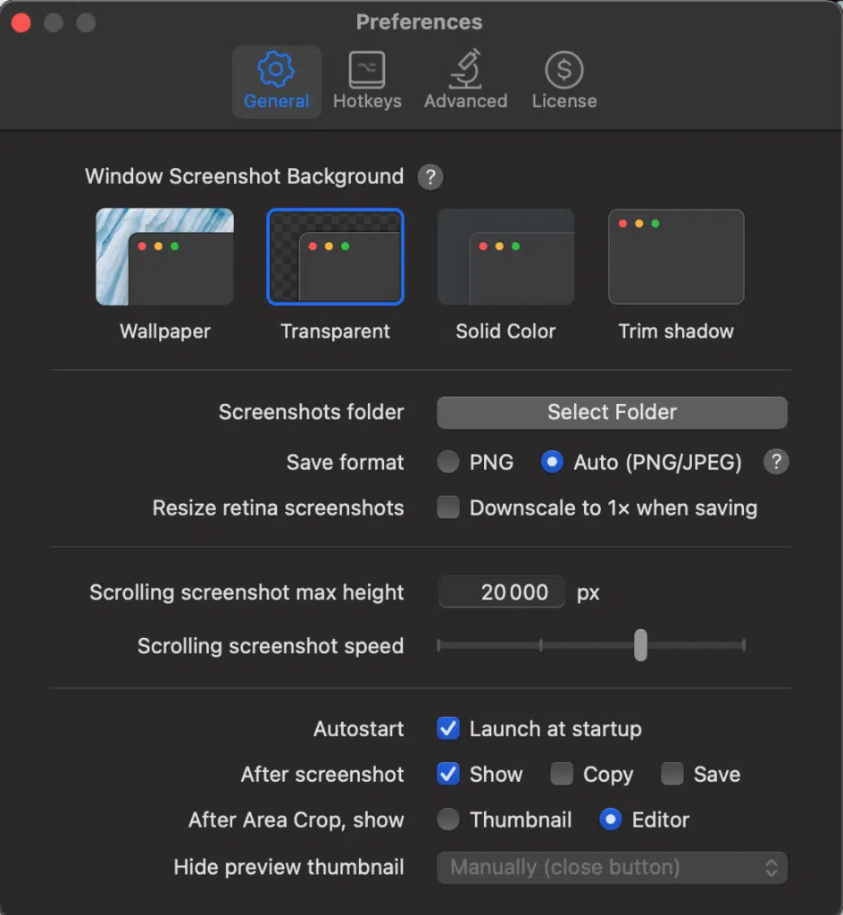843x915 pixels.
Task: Choose the Solid Color background thumbnail
Action: (x=505, y=256)
